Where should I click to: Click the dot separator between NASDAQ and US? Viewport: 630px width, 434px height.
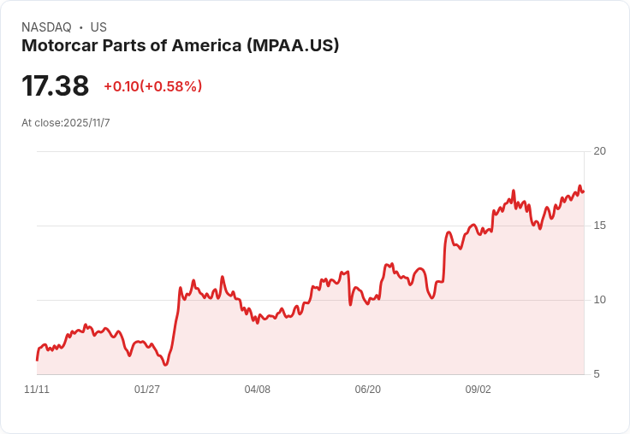coord(80,27)
